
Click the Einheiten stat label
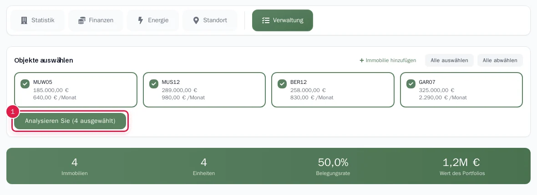click(204, 173)
